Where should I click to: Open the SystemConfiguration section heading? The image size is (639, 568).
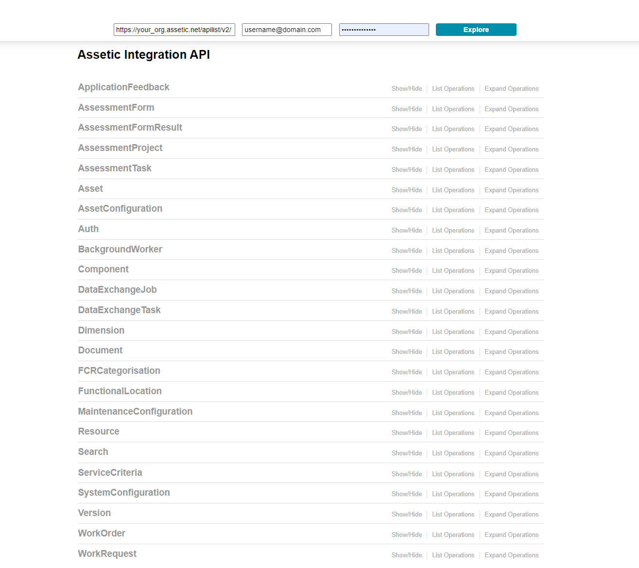click(x=124, y=493)
